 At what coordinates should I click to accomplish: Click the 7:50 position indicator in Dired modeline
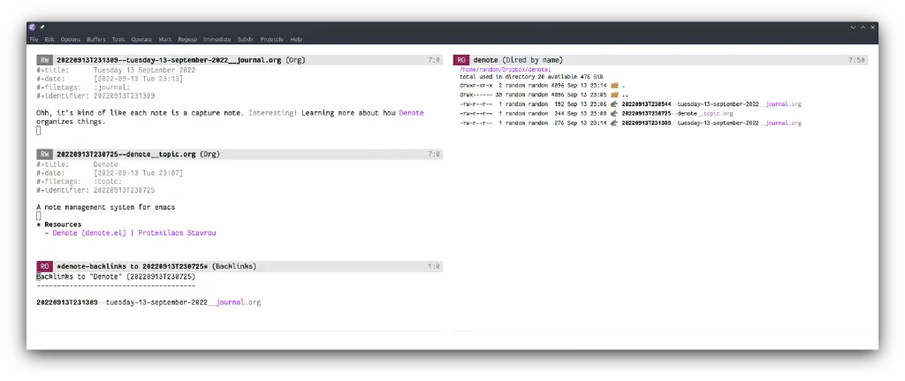point(856,60)
